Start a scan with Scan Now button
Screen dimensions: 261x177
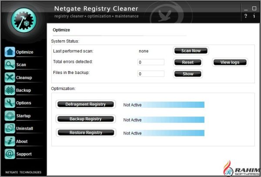click(x=191, y=51)
